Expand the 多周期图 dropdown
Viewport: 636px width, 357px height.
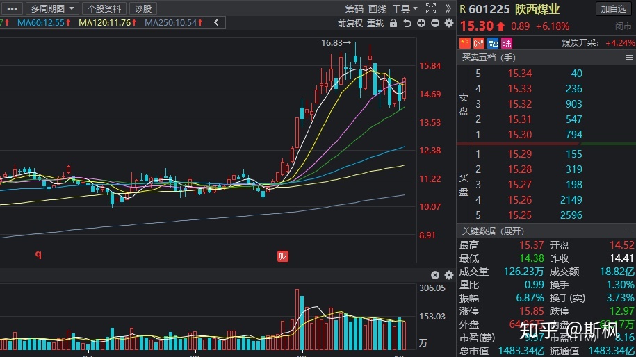(x=52, y=8)
